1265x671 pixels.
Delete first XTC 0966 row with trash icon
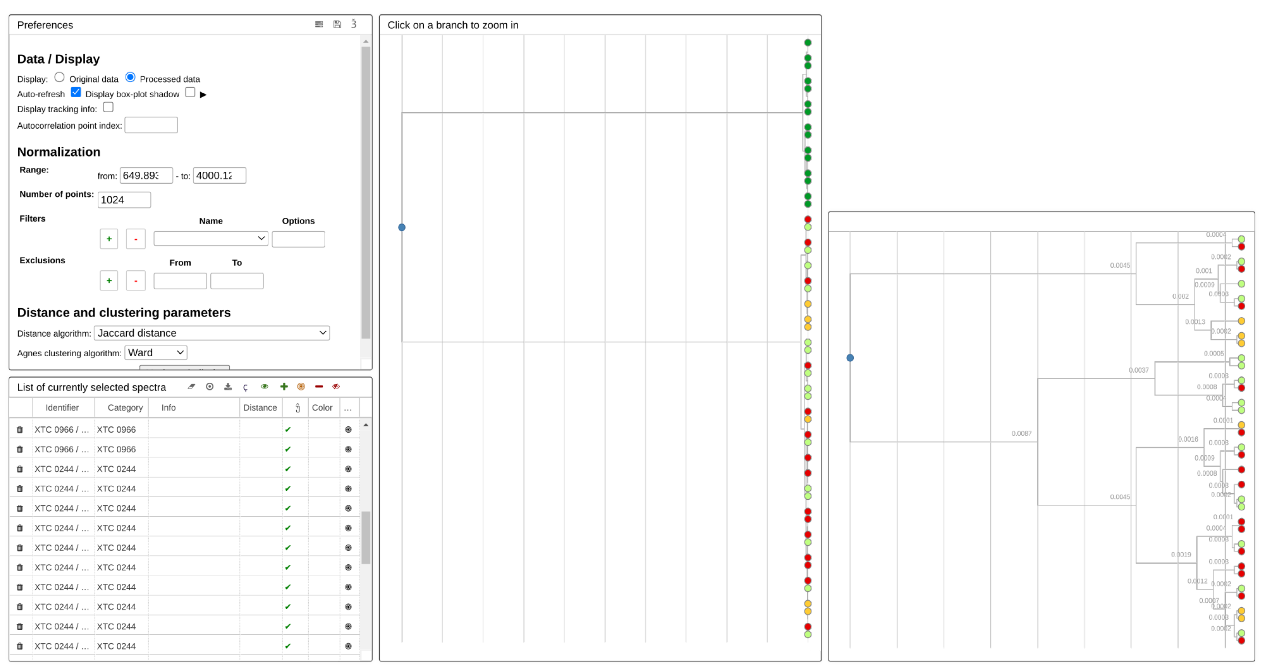point(20,430)
